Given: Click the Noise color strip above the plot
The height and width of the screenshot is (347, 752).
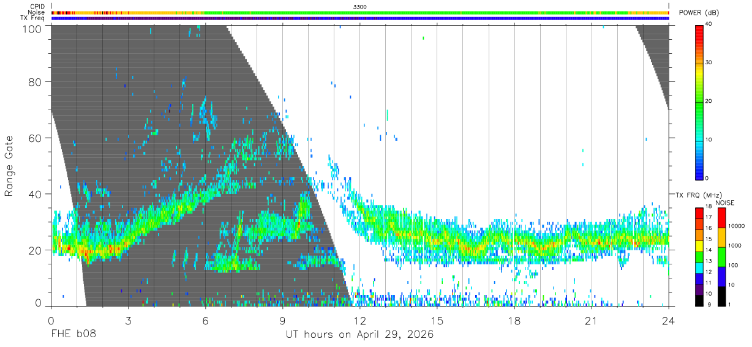Looking at the screenshot, I should 360,12.
